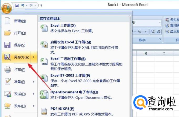179x117 pixels.
Task: Click the blank page 新建 icon
Action: coord(7,21)
